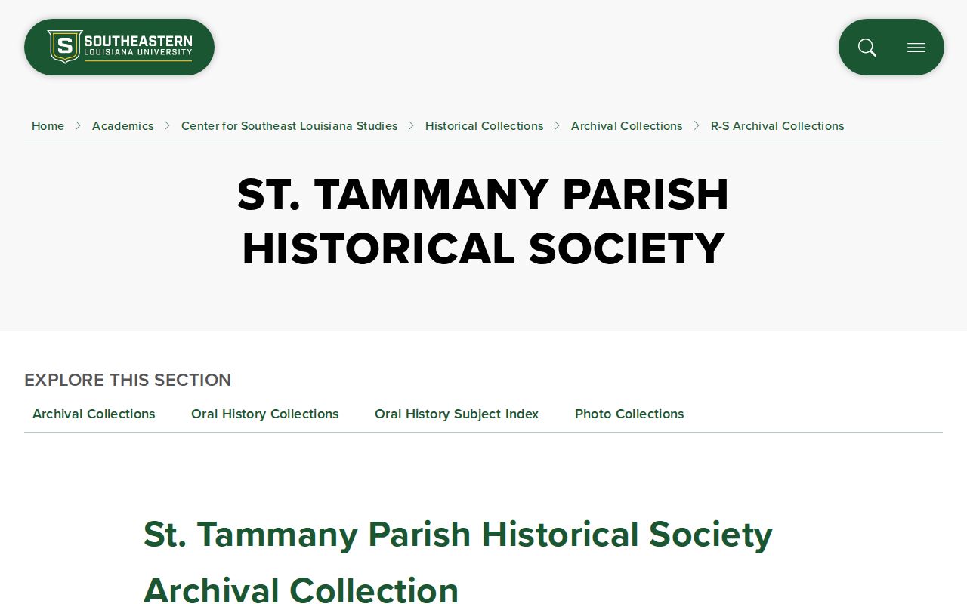Open the hamburger menu icon
Screen dimensions: 967x604
[x=916, y=48]
